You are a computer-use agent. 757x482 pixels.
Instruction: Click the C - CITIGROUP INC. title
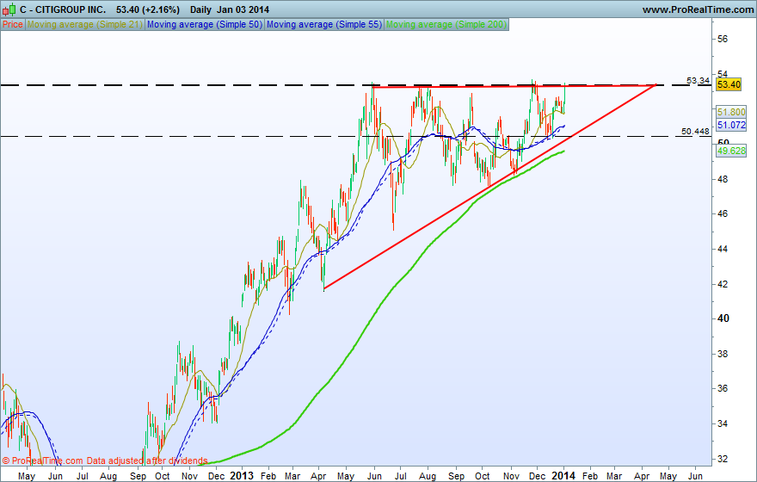coord(63,9)
